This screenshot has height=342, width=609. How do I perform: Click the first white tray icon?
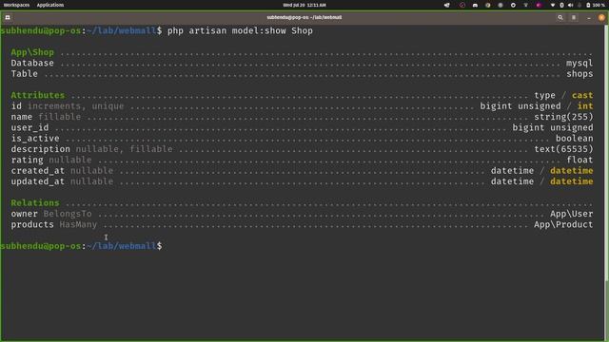447,5
